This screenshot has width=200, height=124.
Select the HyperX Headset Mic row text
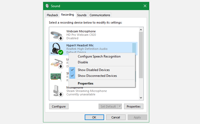click(80, 45)
